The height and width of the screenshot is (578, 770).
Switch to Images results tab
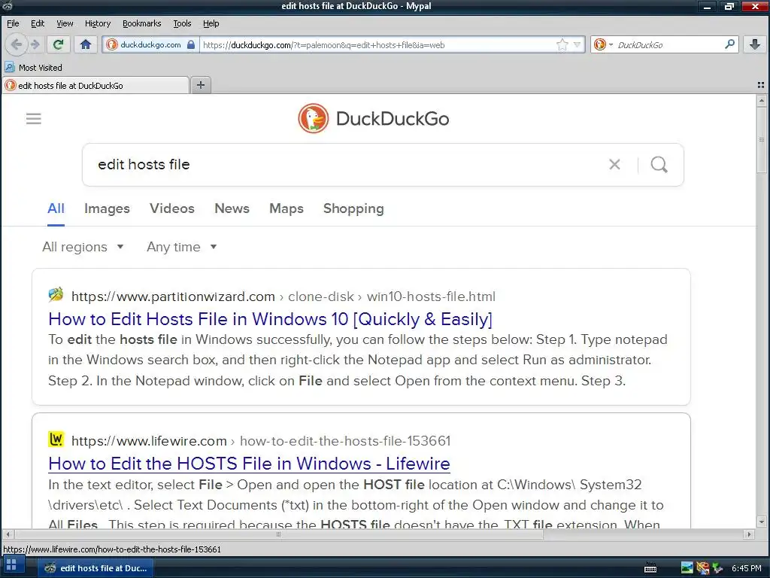[x=107, y=208]
